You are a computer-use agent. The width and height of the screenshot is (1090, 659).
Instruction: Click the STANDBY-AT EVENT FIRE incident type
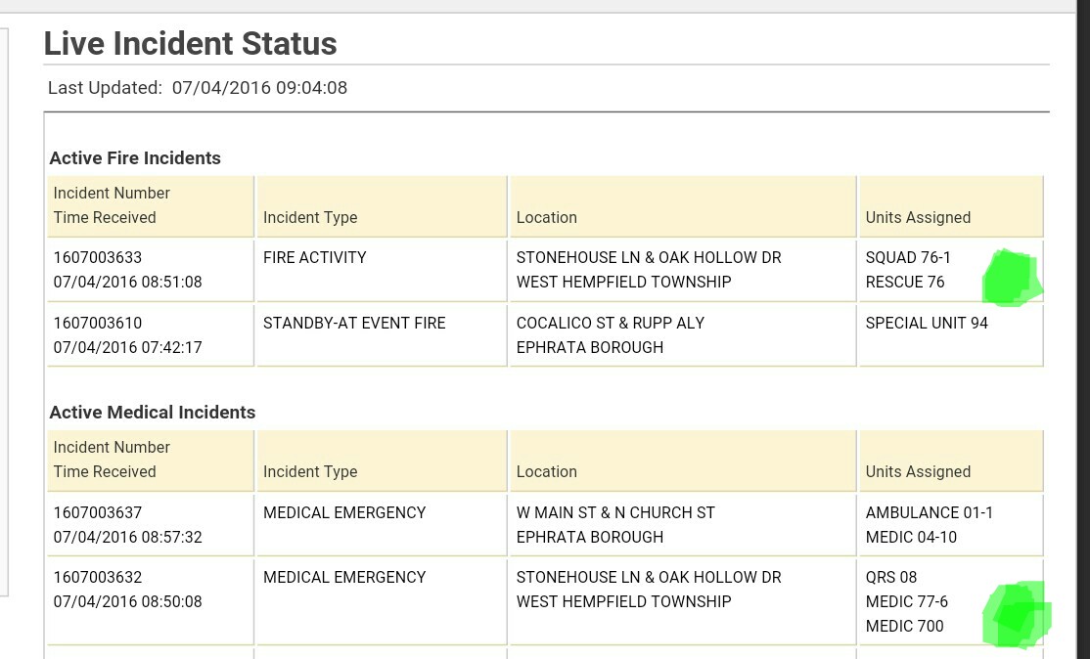tap(354, 323)
